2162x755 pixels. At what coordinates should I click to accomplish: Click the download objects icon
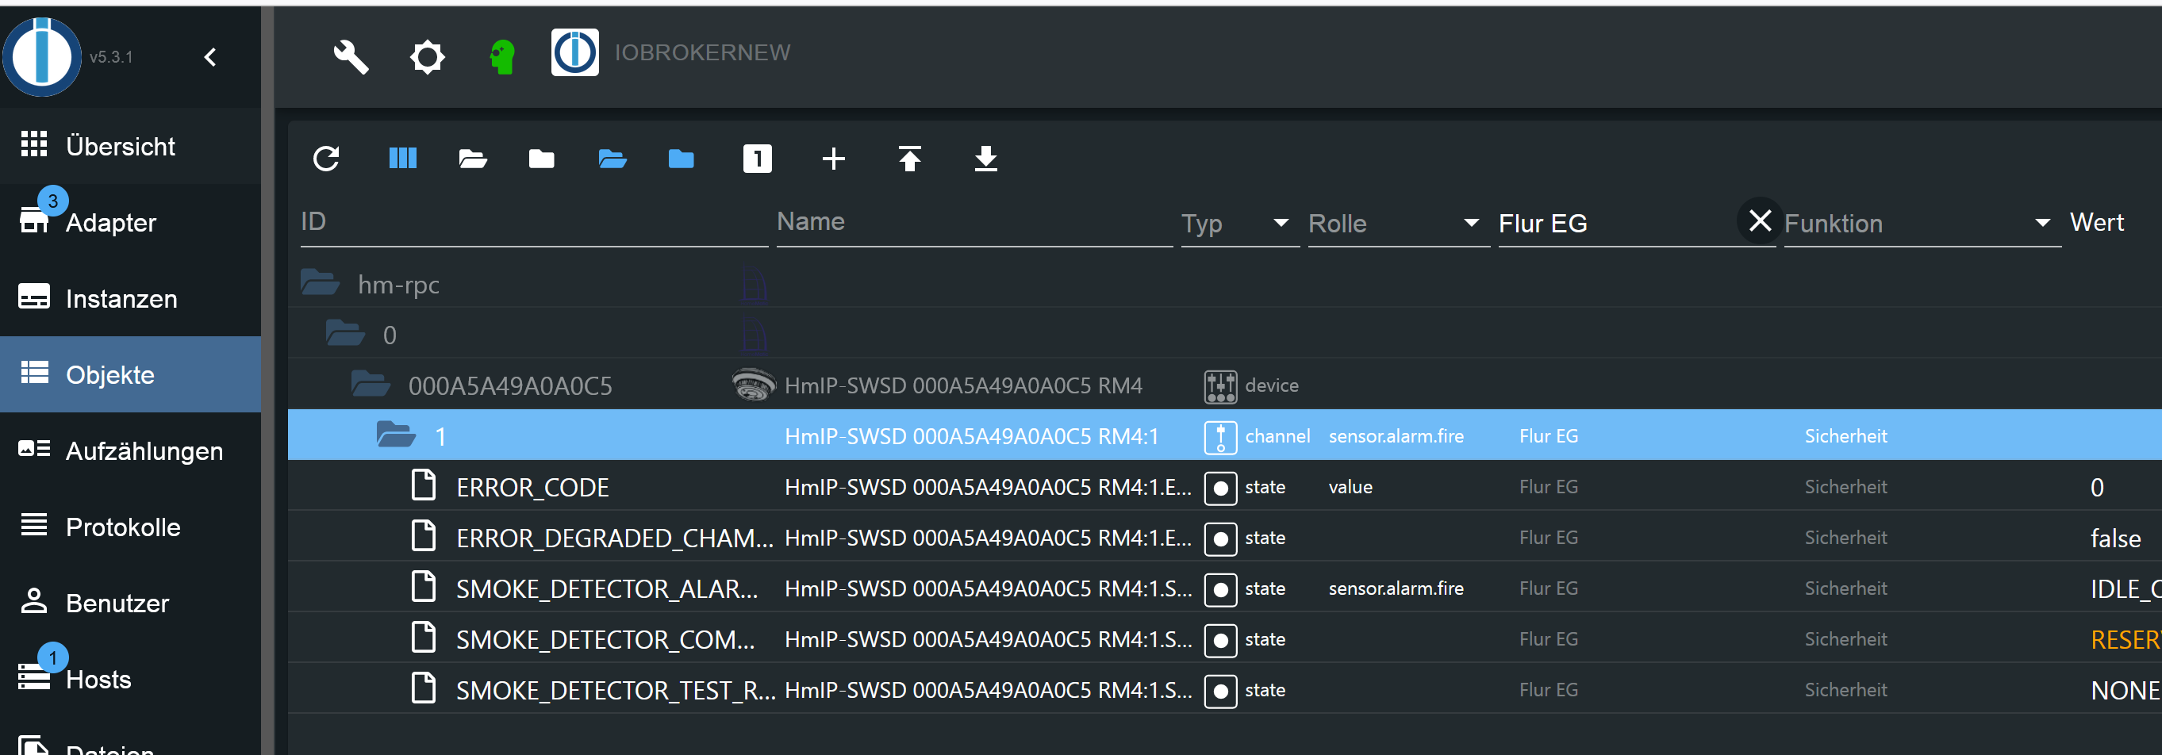[985, 159]
